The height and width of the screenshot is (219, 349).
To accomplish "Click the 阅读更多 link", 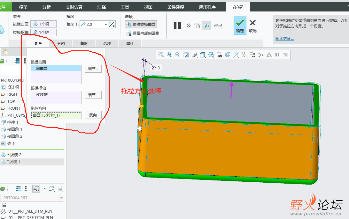I will (x=284, y=39).
